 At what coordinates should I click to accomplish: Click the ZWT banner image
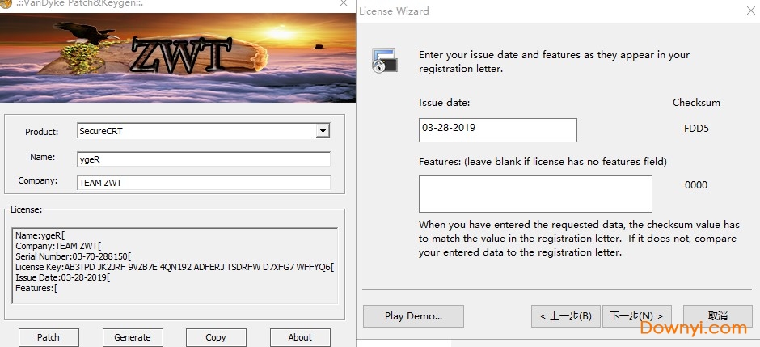point(176,57)
